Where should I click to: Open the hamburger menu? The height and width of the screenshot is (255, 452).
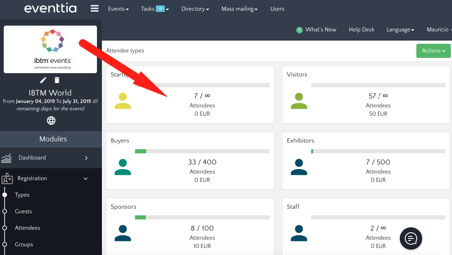point(94,8)
